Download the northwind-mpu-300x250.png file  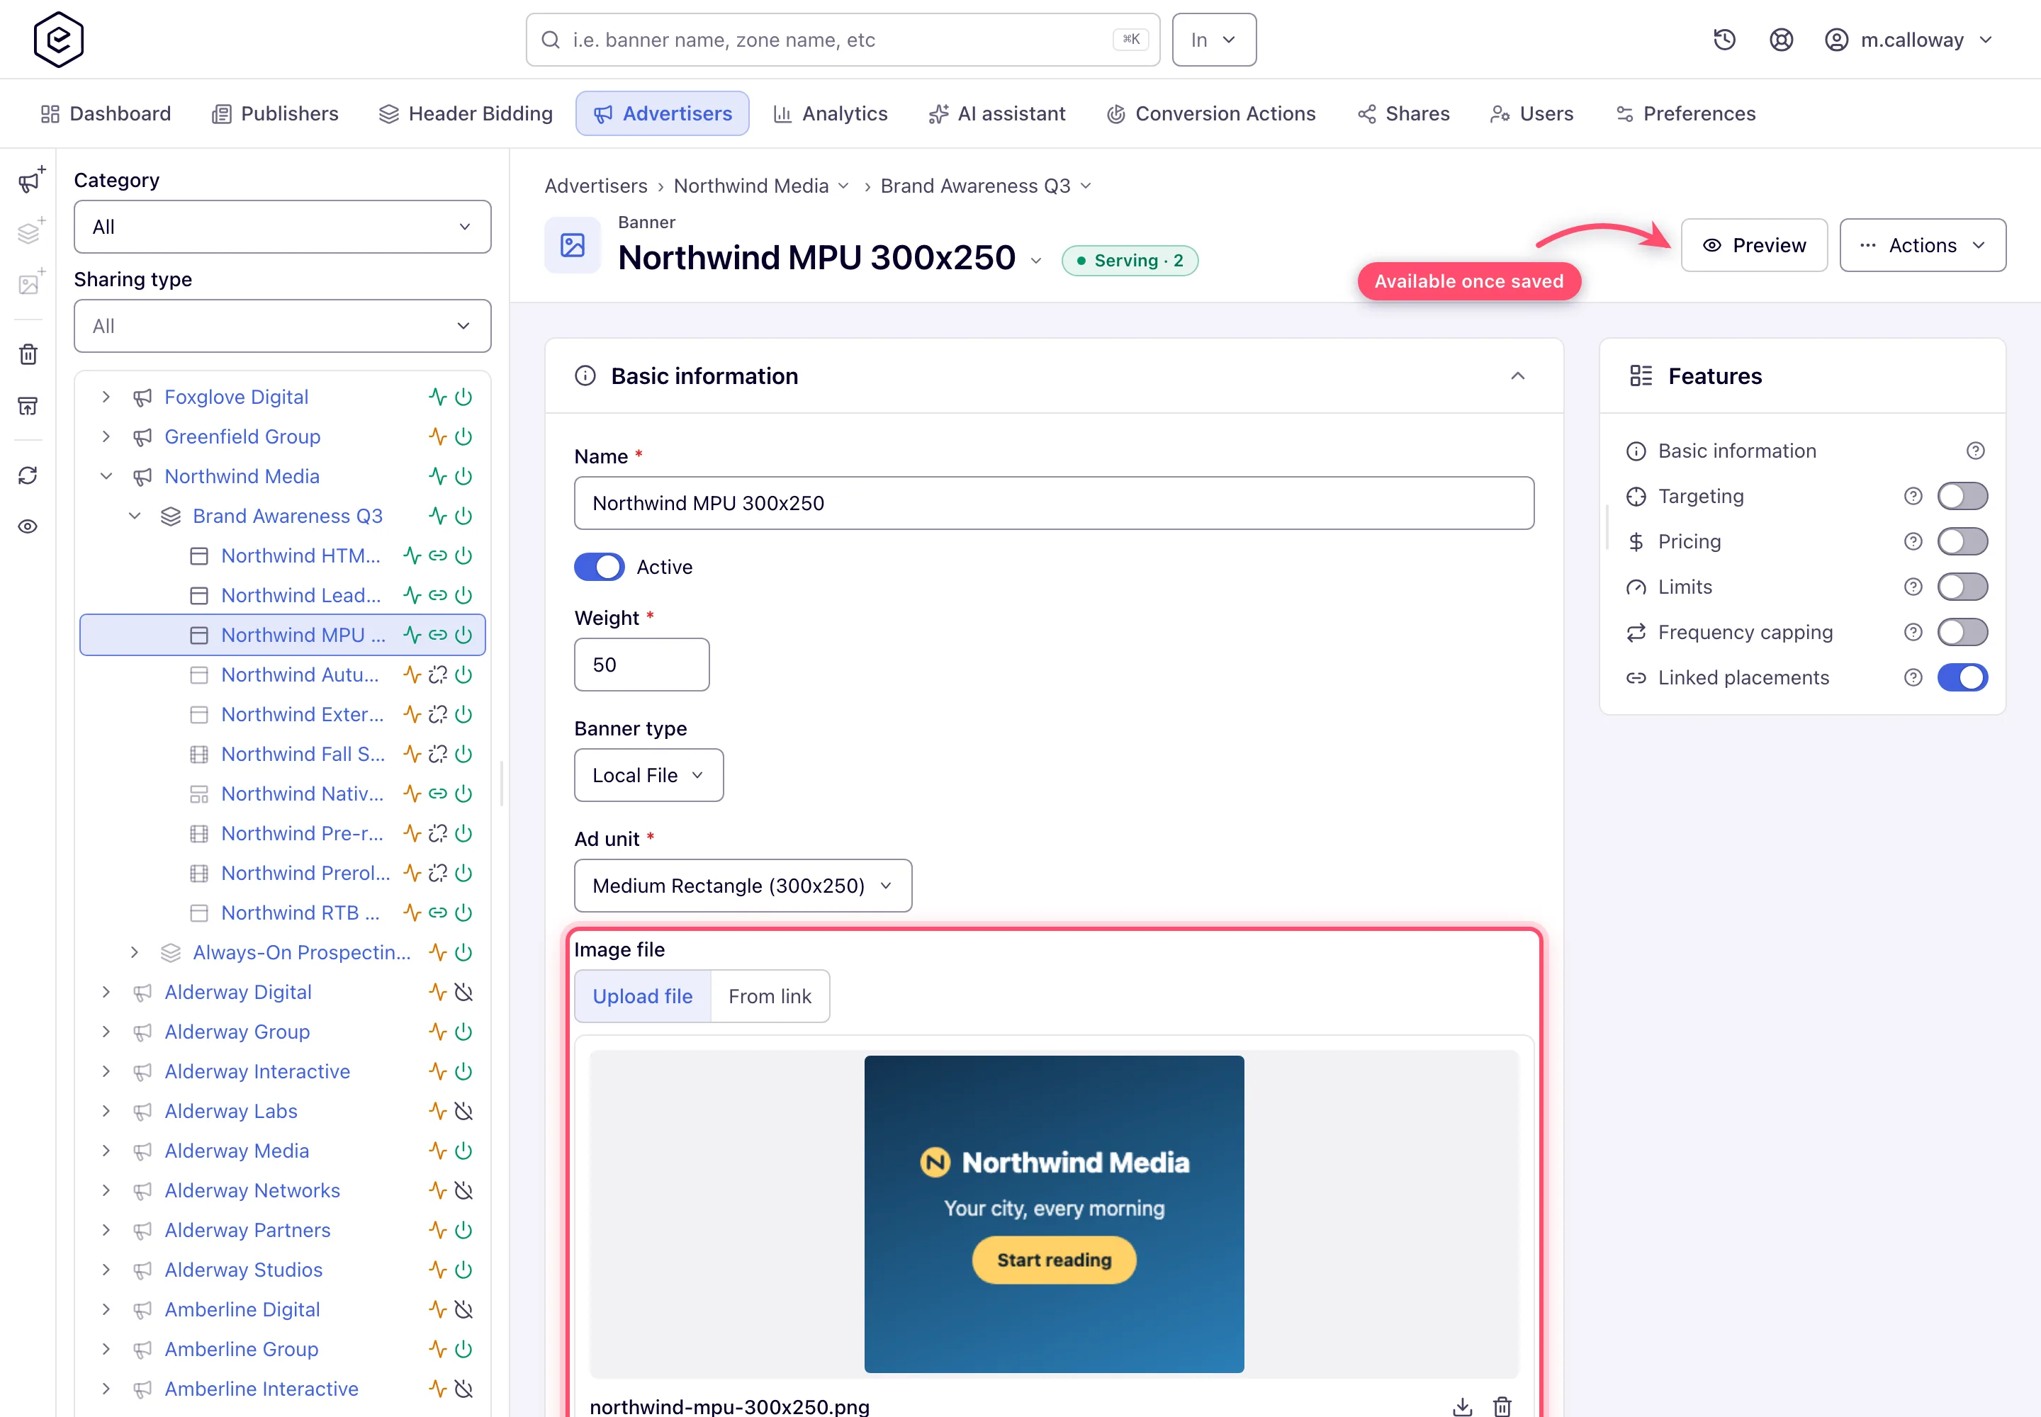pyautogui.click(x=1462, y=1406)
